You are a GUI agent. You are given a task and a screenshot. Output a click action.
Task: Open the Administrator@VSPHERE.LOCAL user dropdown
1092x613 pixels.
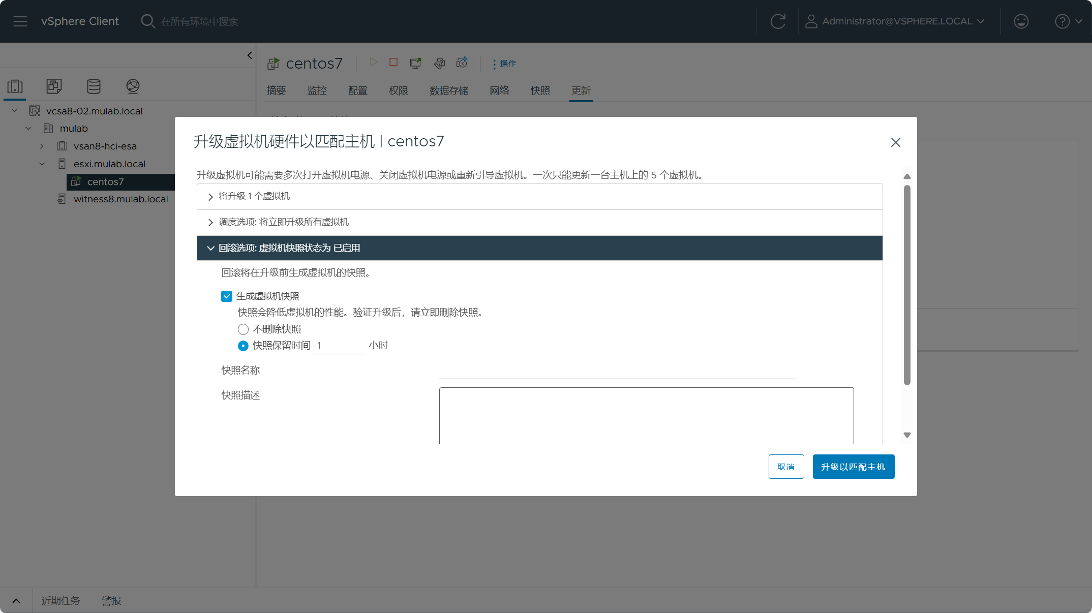[x=903, y=21]
